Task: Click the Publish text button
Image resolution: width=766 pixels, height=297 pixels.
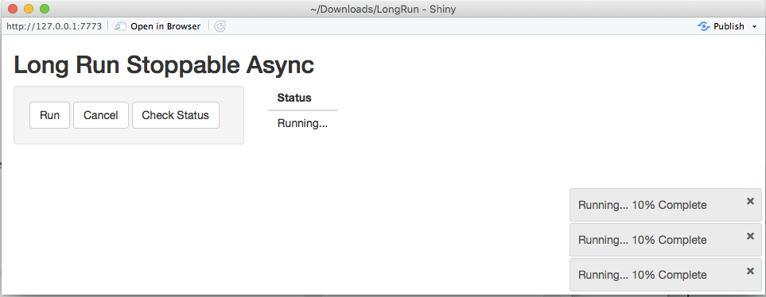Action: [x=729, y=26]
